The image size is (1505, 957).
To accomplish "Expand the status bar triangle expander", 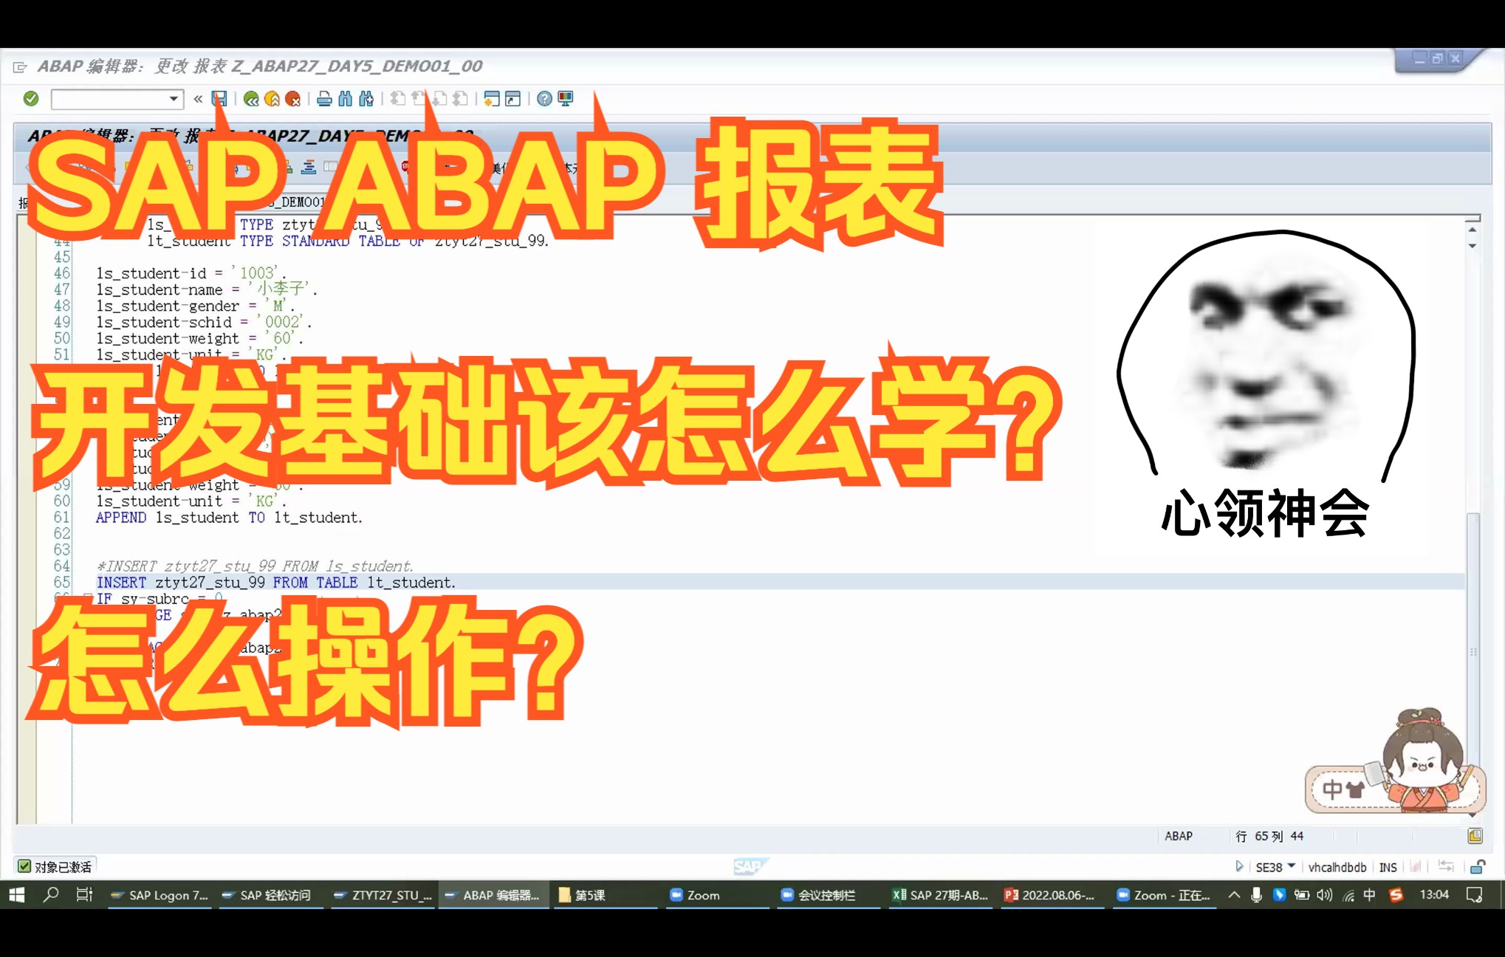I will pos(1239,866).
